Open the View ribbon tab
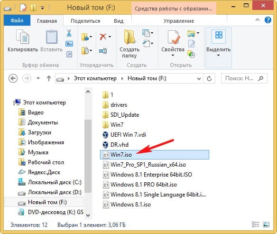Viewport: 277px width, 234px height. click(x=119, y=21)
